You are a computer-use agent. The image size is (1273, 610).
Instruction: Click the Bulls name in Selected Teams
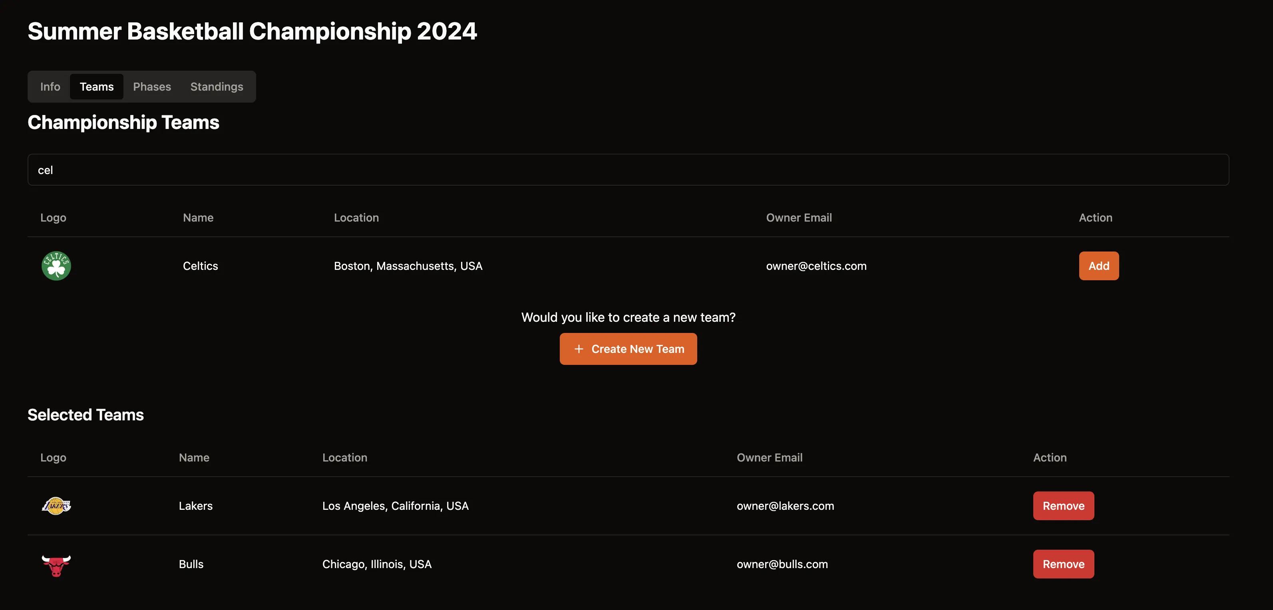point(191,564)
